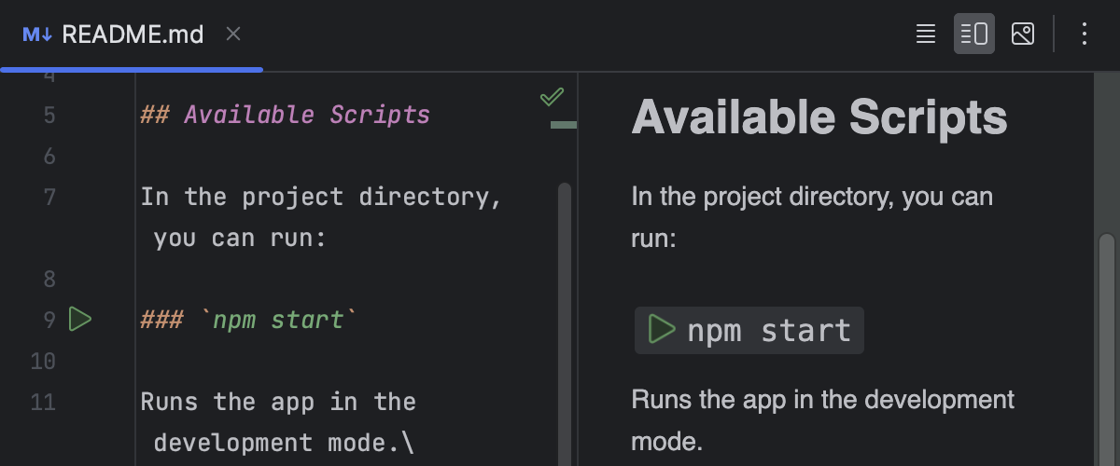
Task: Switch to preview-only view
Action: [x=1023, y=34]
